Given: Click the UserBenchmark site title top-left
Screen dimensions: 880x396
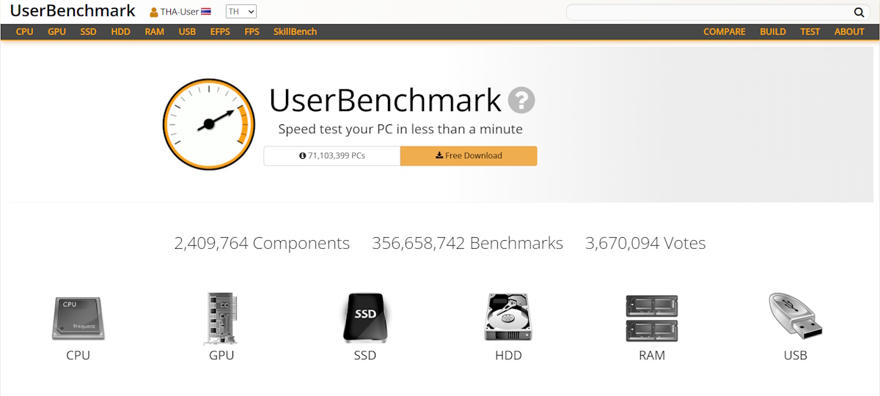Looking at the screenshot, I should [73, 11].
